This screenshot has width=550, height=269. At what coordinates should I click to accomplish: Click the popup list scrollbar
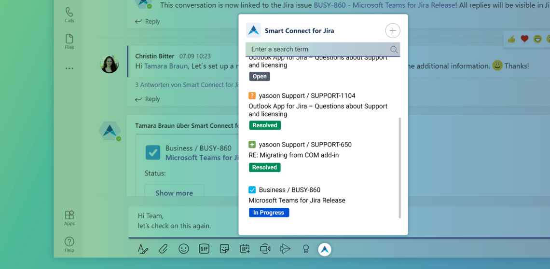(x=399, y=168)
